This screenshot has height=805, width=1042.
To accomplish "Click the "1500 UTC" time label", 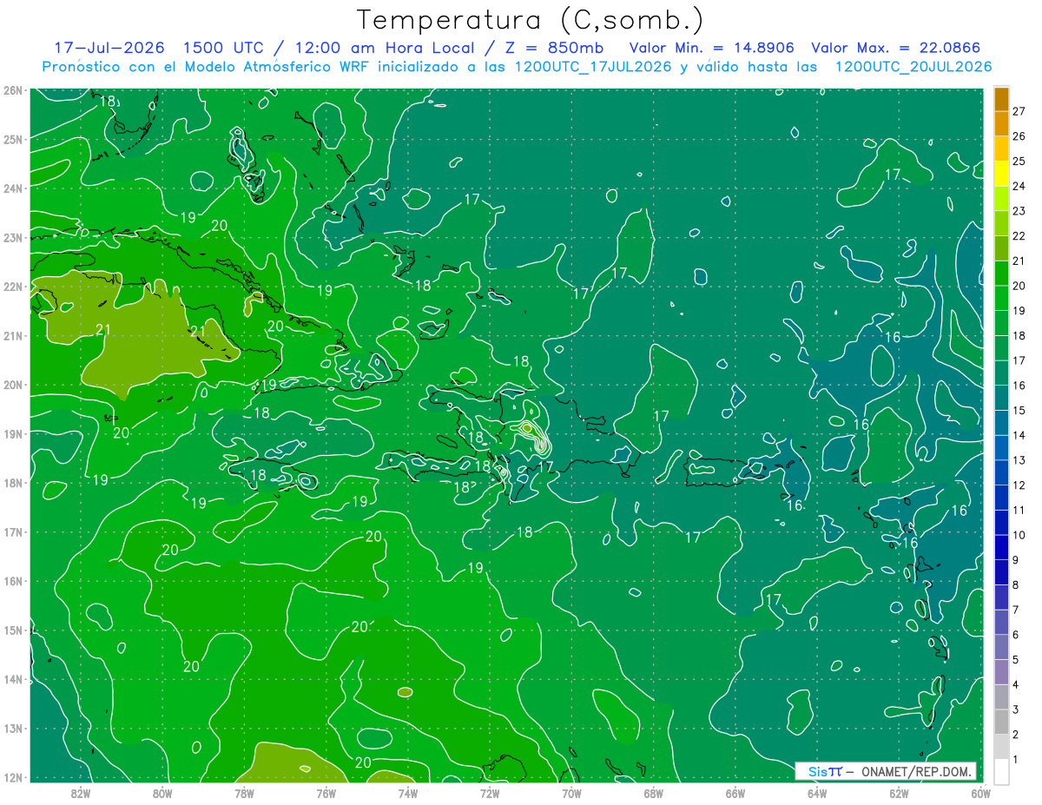I will [x=224, y=48].
